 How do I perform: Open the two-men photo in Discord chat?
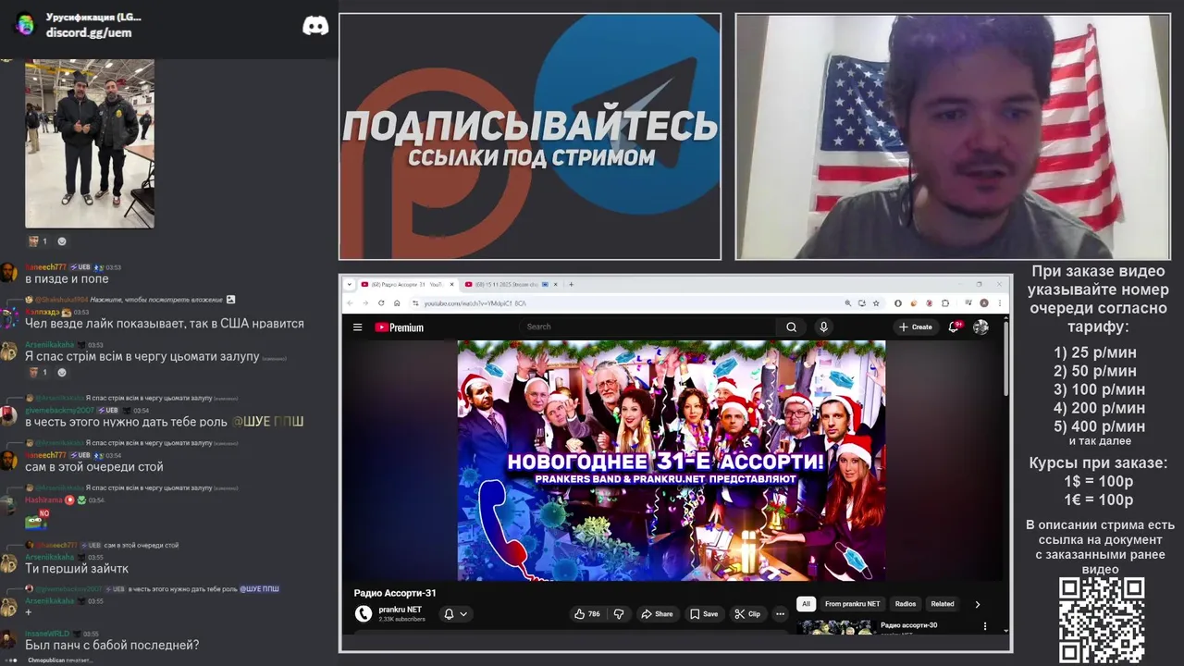coord(89,142)
